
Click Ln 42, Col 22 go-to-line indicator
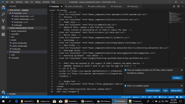126,97
